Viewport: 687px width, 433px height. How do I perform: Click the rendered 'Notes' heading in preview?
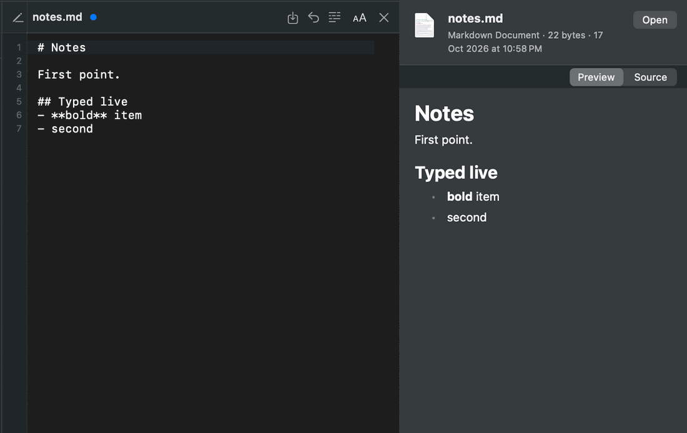444,114
